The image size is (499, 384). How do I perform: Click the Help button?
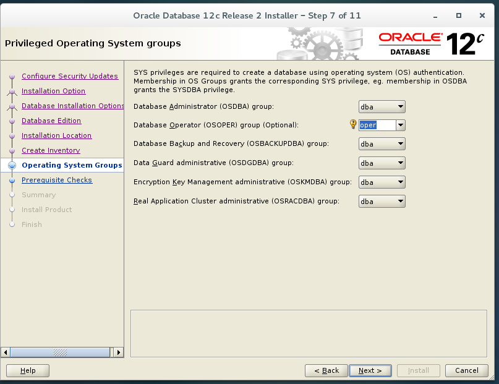[x=27, y=370]
